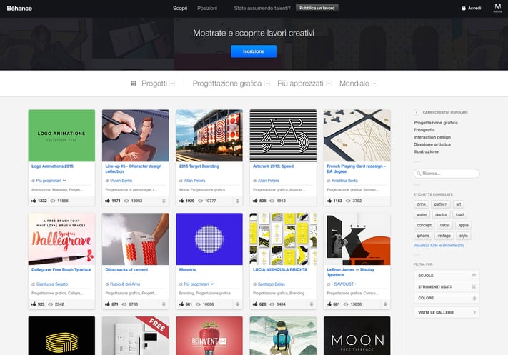Open the Artcrank bicycle thumbnail
This screenshot has height=355, width=508.
(283, 136)
